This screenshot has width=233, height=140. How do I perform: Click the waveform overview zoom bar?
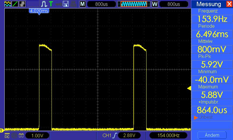pyautogui.click(x=134, y=4)
